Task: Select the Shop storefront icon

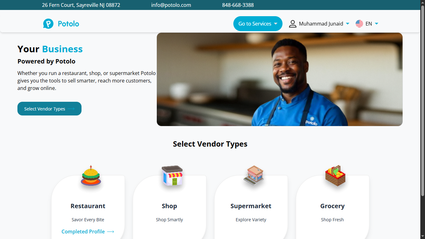Action: 172,176
